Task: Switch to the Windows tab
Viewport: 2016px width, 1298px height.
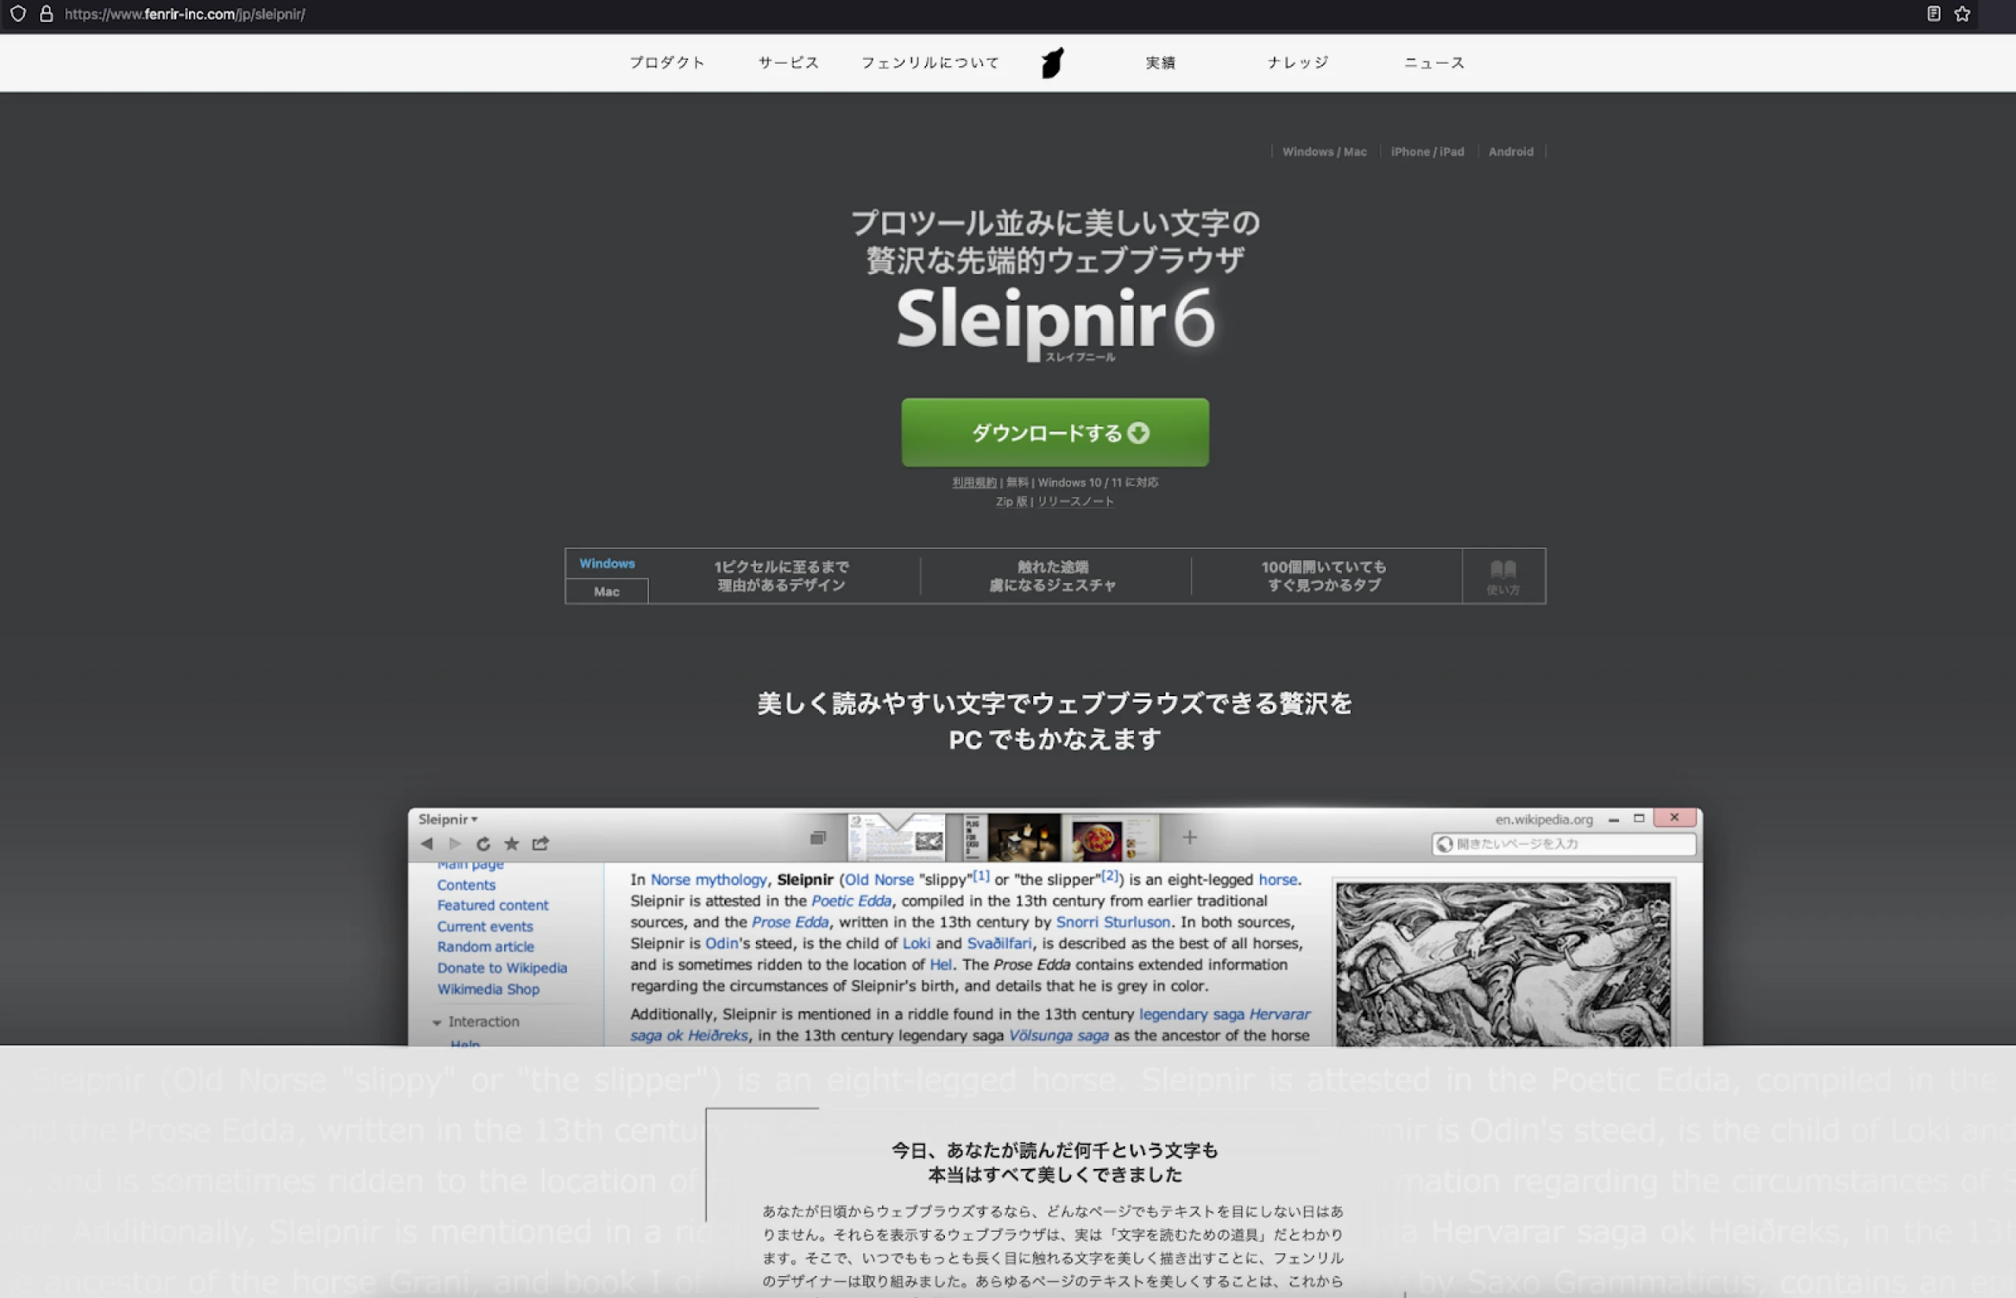Action: coord(606,563)
